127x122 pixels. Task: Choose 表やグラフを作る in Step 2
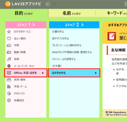74,39
